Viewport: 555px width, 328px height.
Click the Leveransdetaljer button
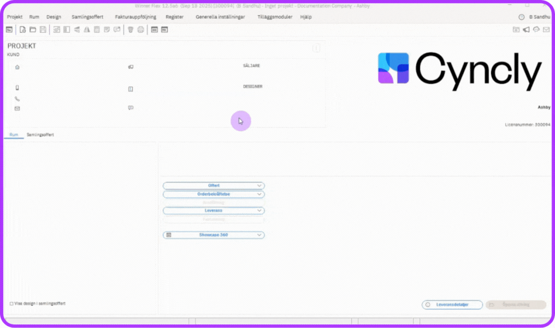(452, 305)
